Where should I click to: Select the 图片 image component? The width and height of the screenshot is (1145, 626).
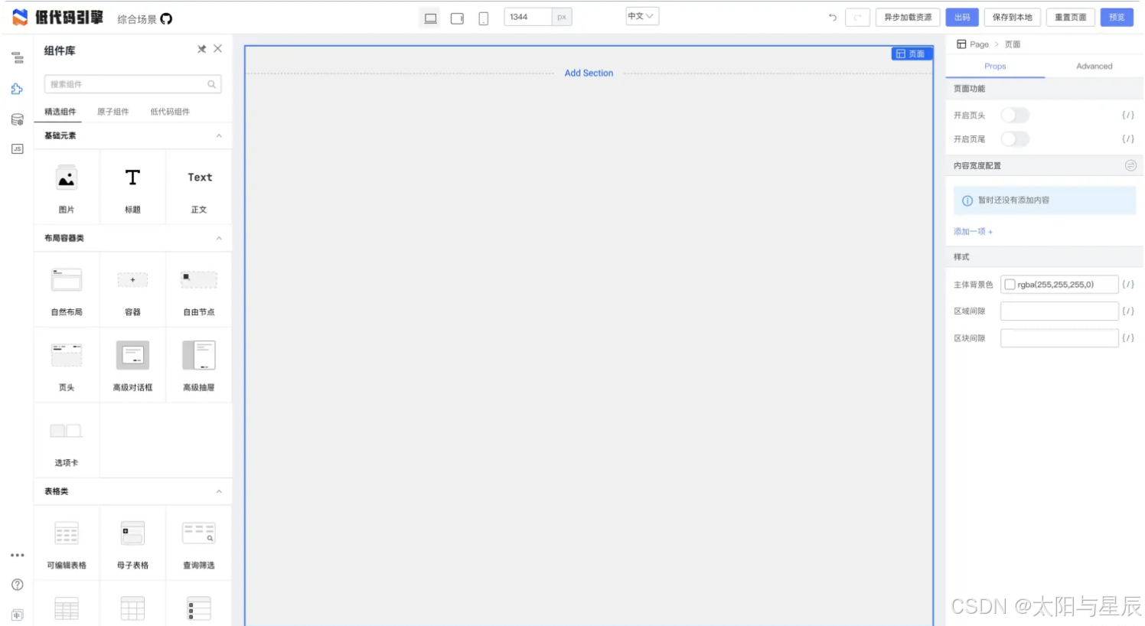(67, 187)
